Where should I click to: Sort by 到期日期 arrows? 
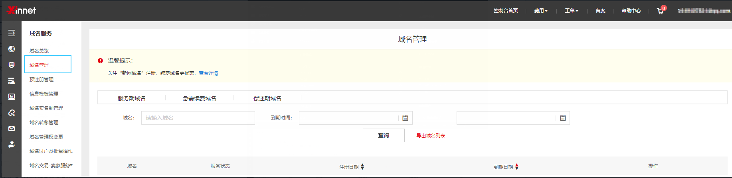click(x=517, y=167)
